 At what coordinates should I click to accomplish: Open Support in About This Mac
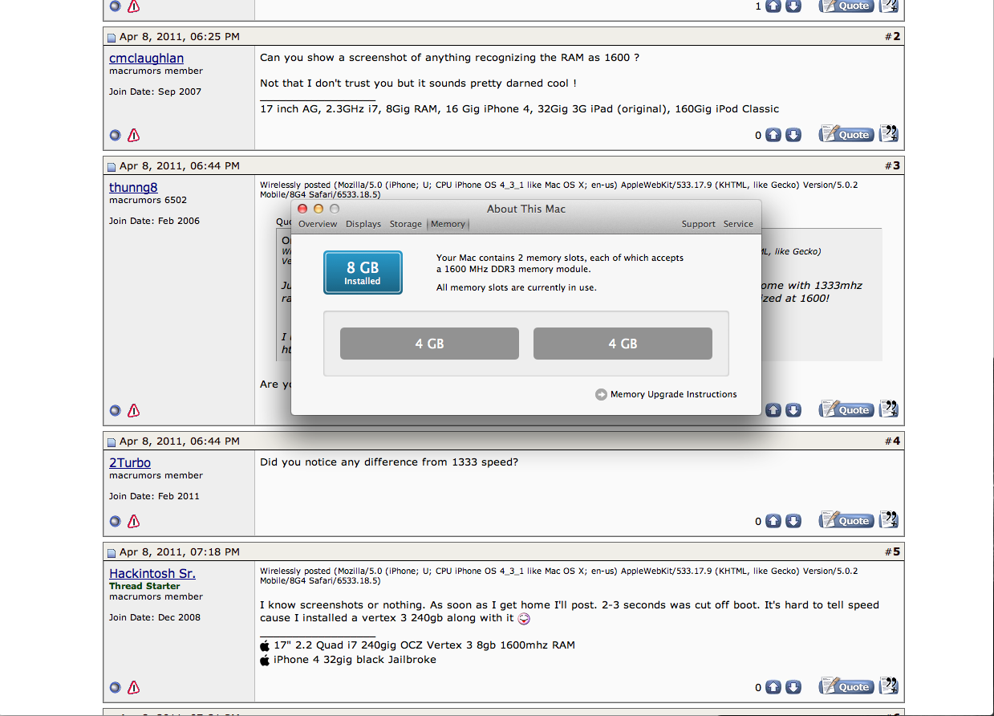(x=699, y=224)
